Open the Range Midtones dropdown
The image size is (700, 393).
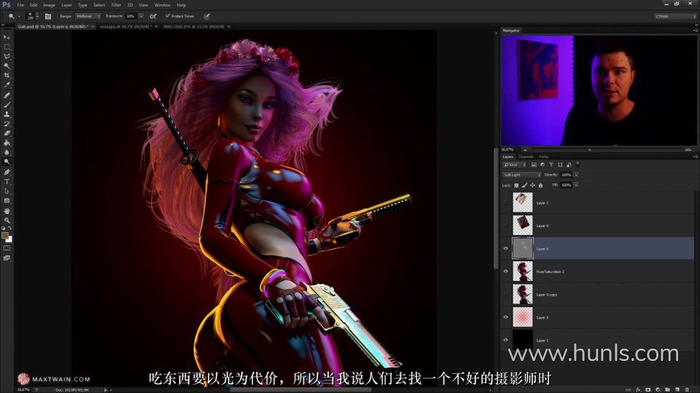(88, 16)
